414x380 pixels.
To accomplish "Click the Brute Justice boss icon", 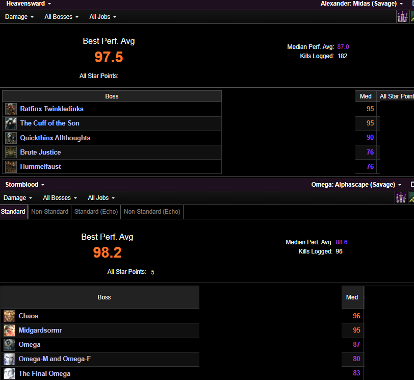I will coord(11,153).
